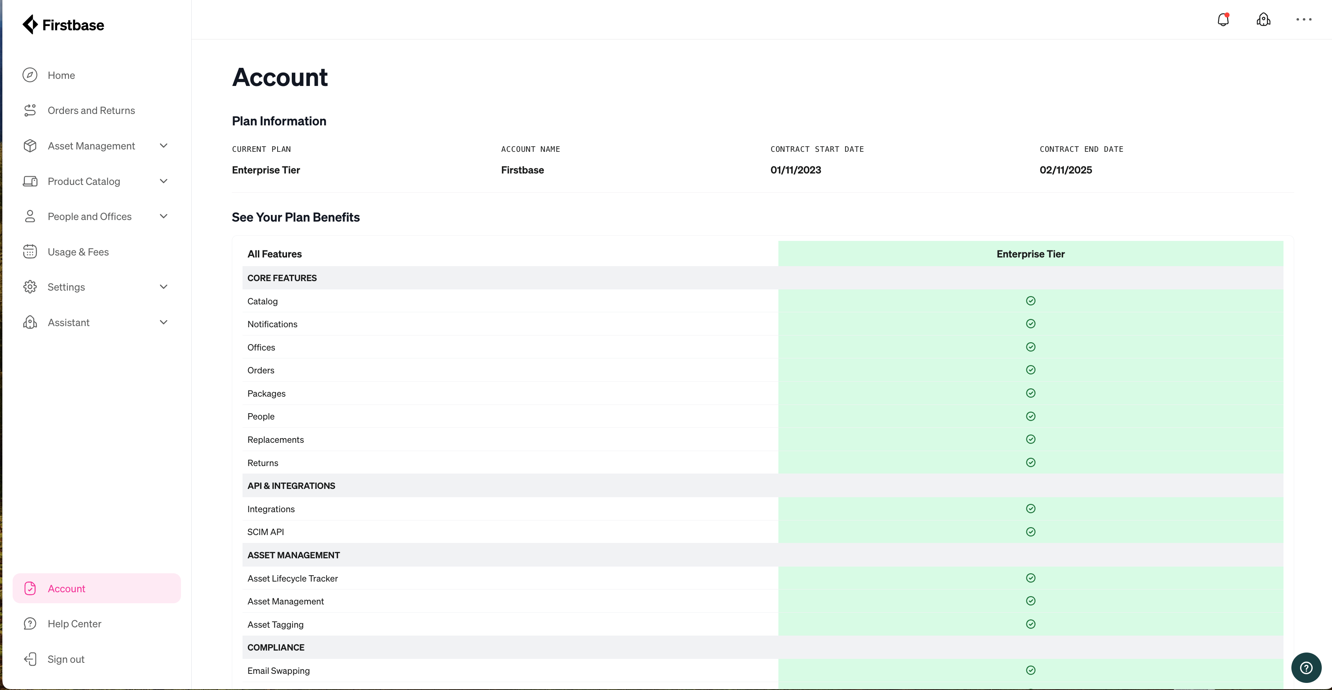
Task: Open the Settings menu label
Action: (x=66, y=287)
